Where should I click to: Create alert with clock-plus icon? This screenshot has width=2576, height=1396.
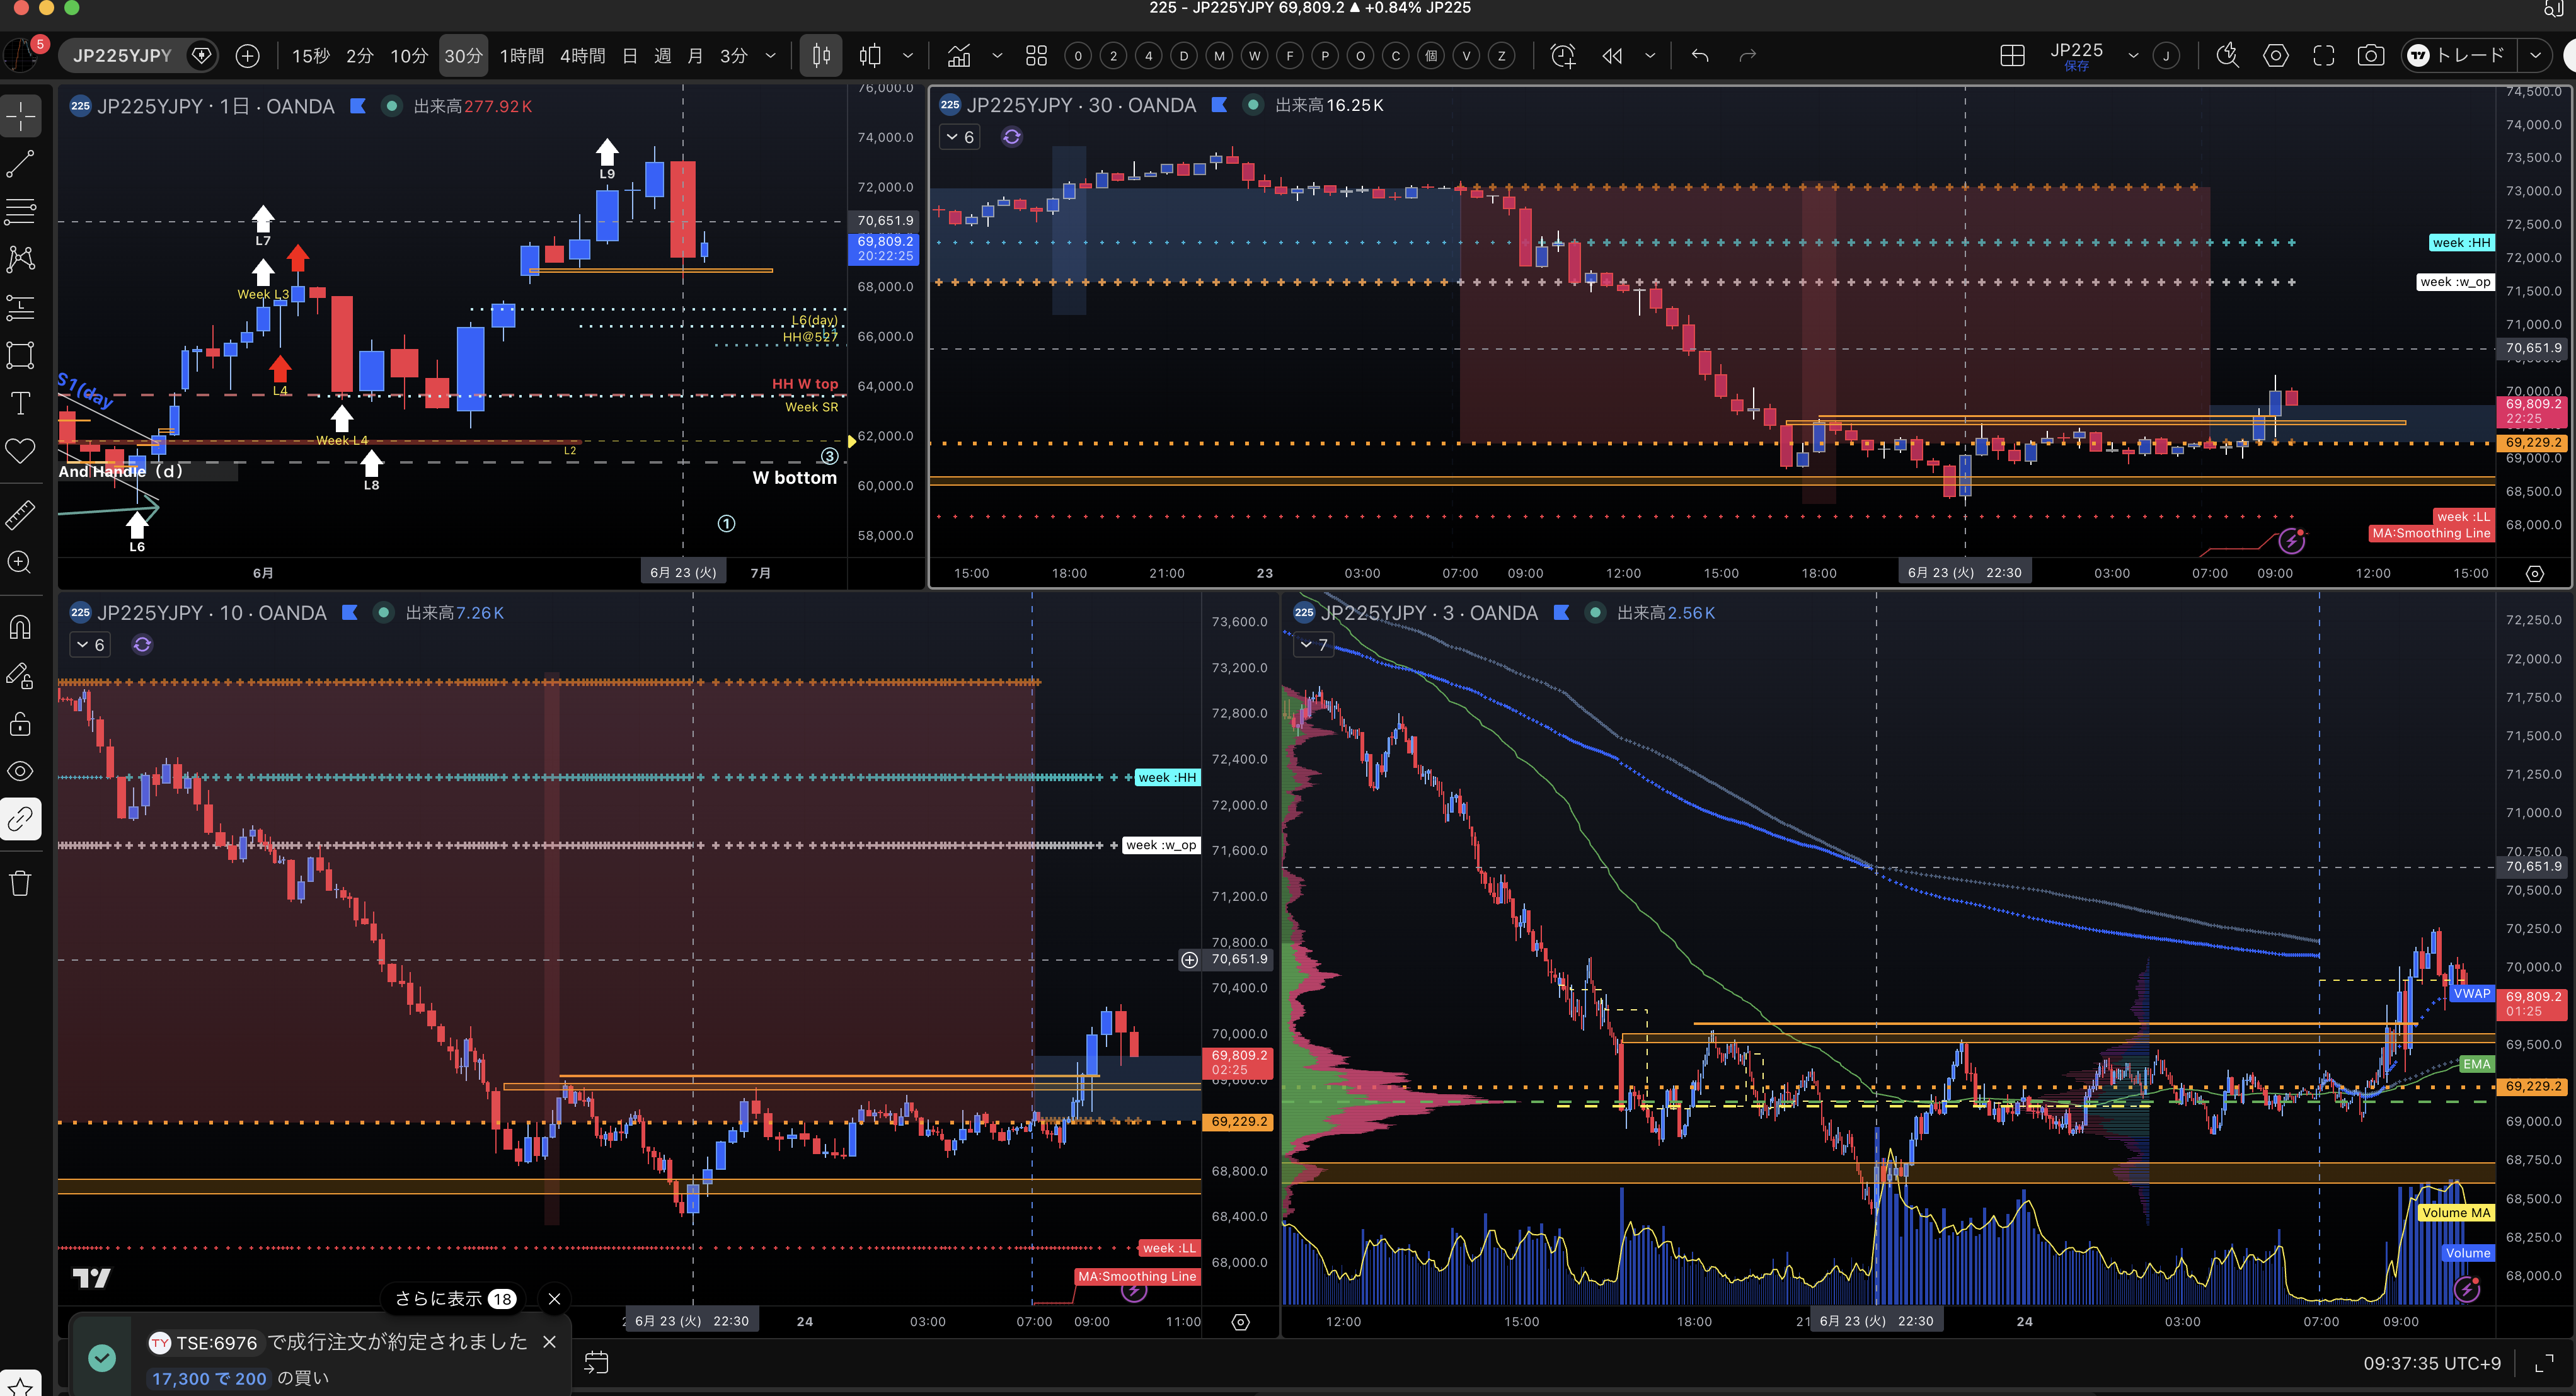pos(1563,56)
